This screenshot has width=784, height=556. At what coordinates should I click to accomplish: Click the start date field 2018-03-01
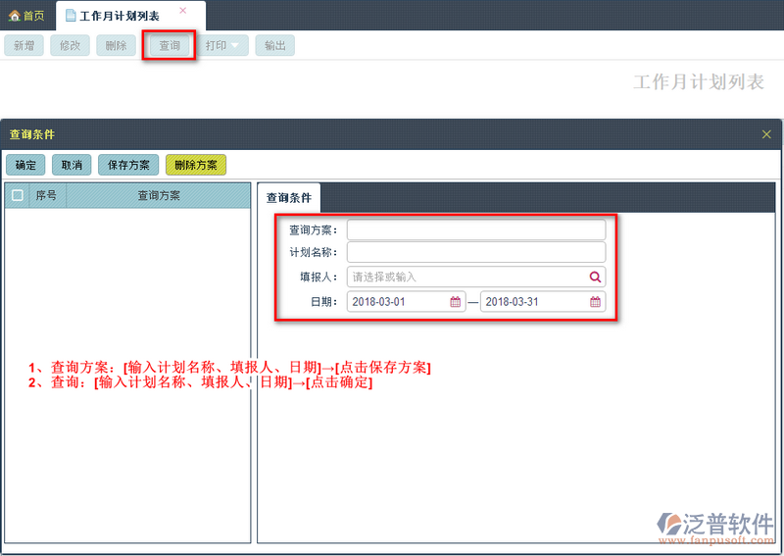(407, 302)
